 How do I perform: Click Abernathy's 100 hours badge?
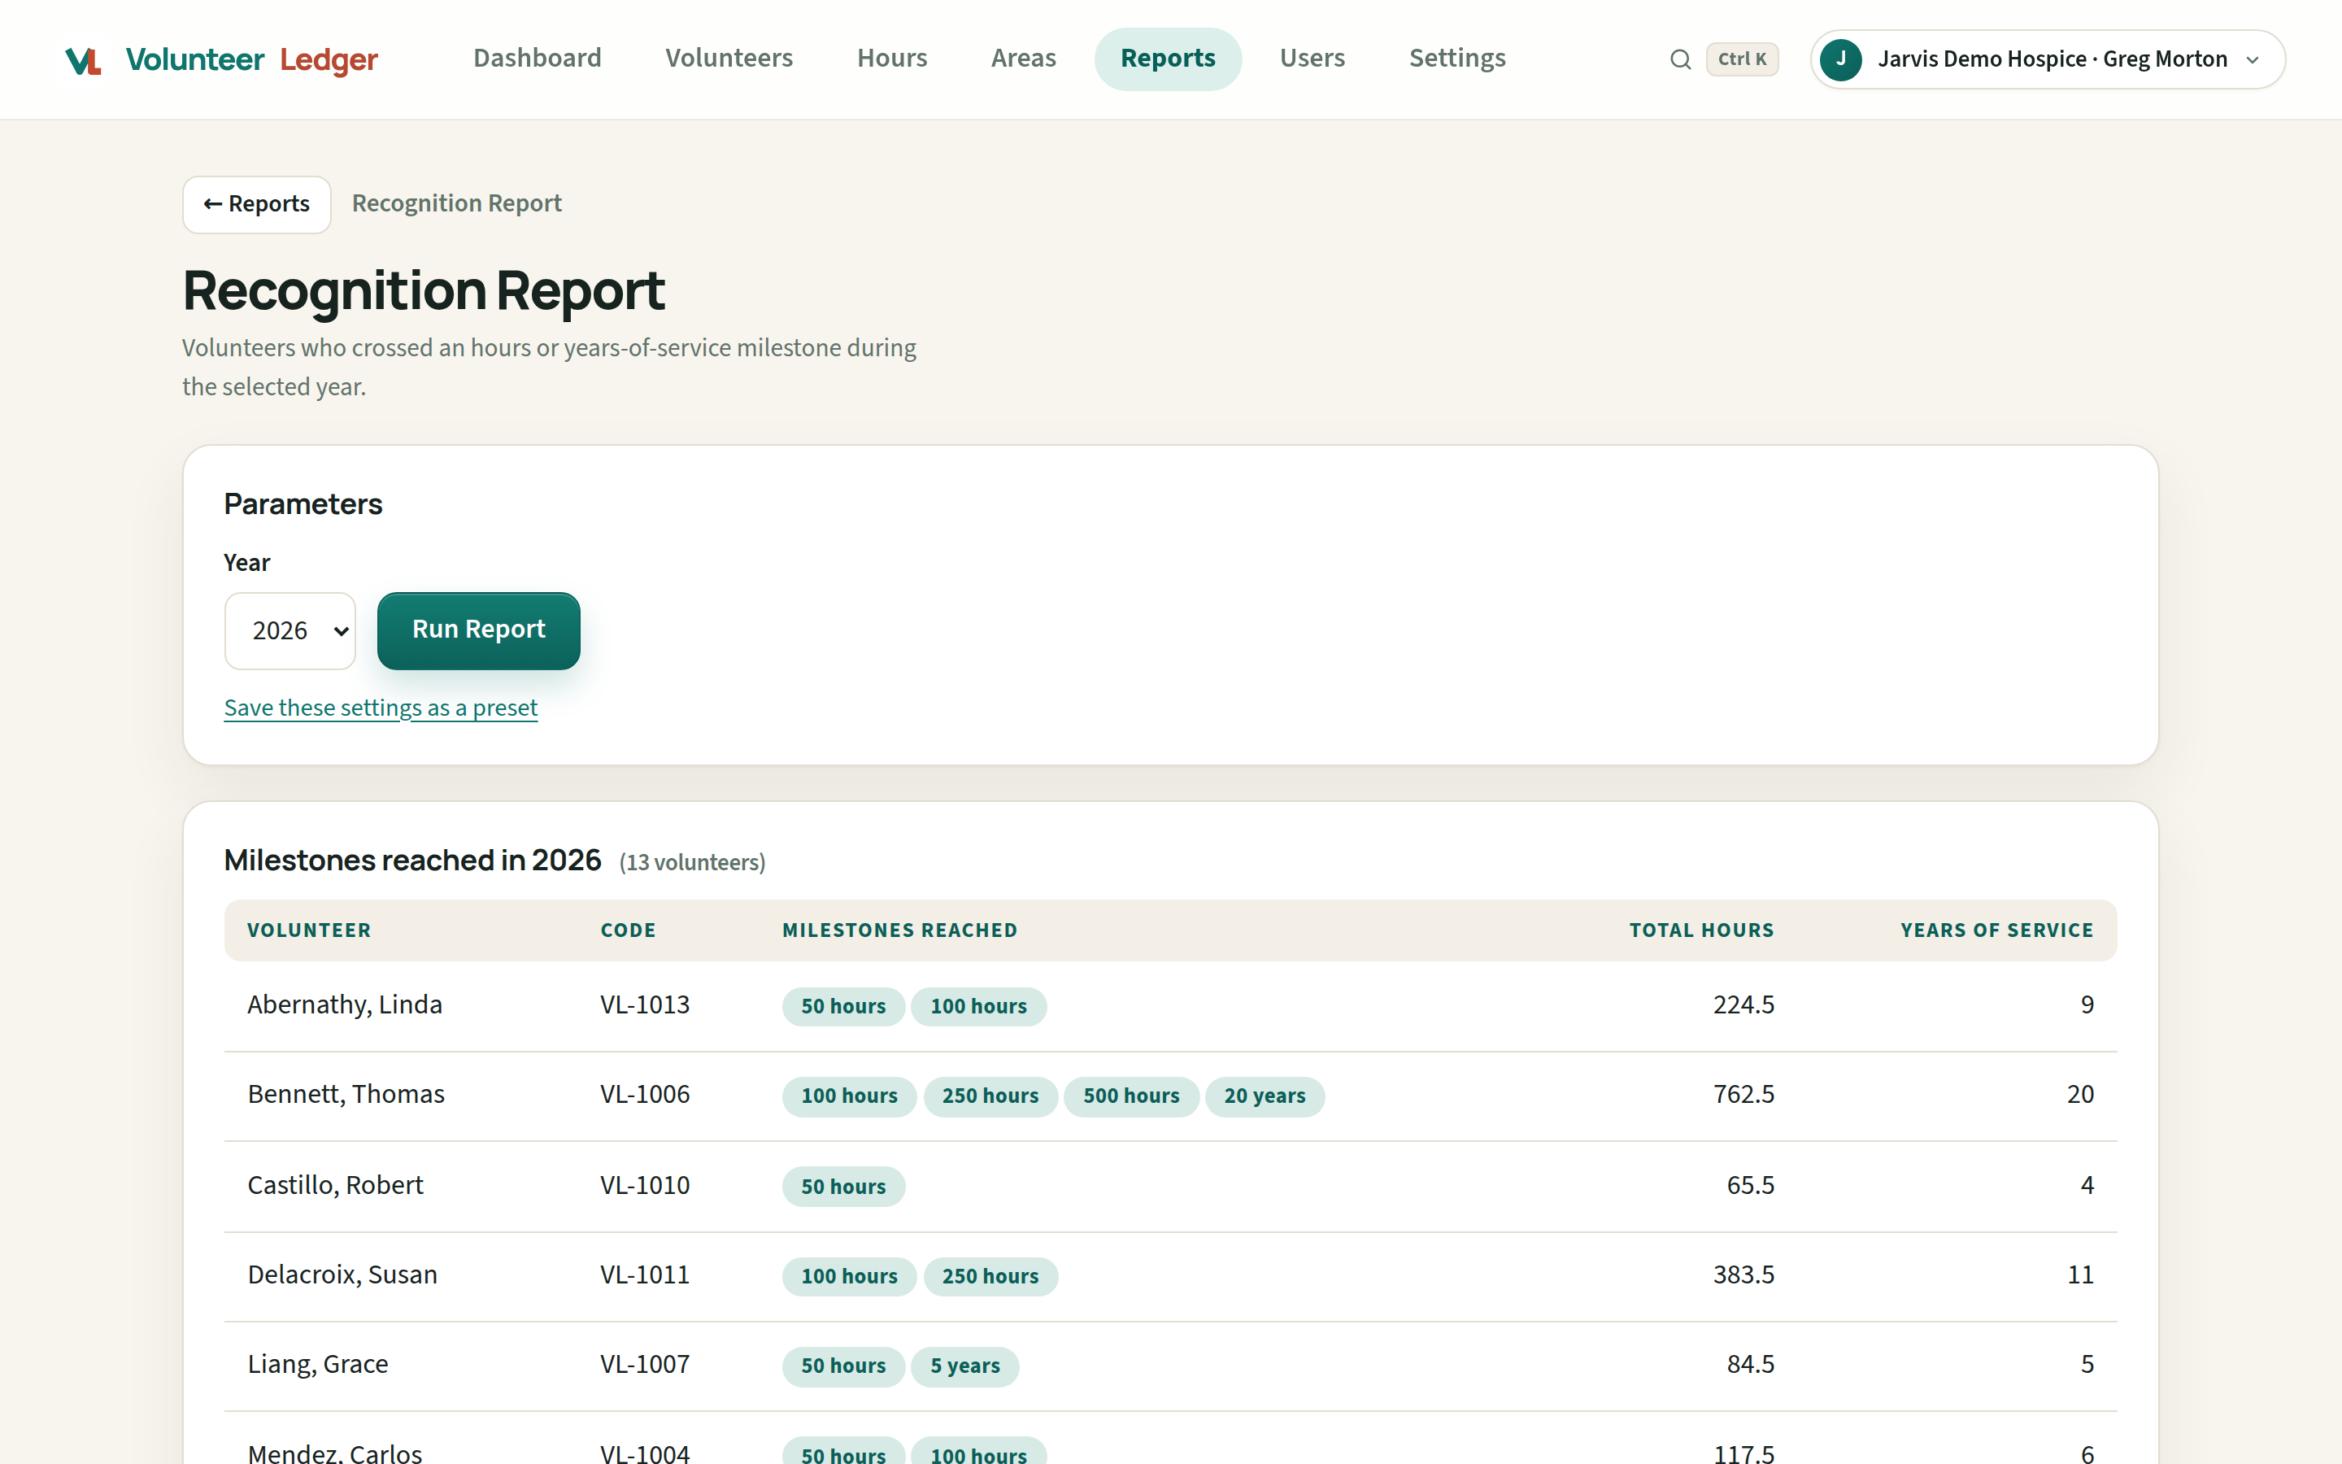978,1007
